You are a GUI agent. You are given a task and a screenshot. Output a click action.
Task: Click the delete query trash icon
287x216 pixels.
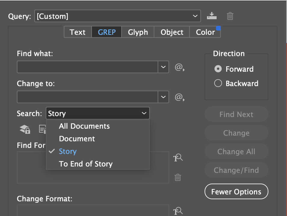[230, 16]
